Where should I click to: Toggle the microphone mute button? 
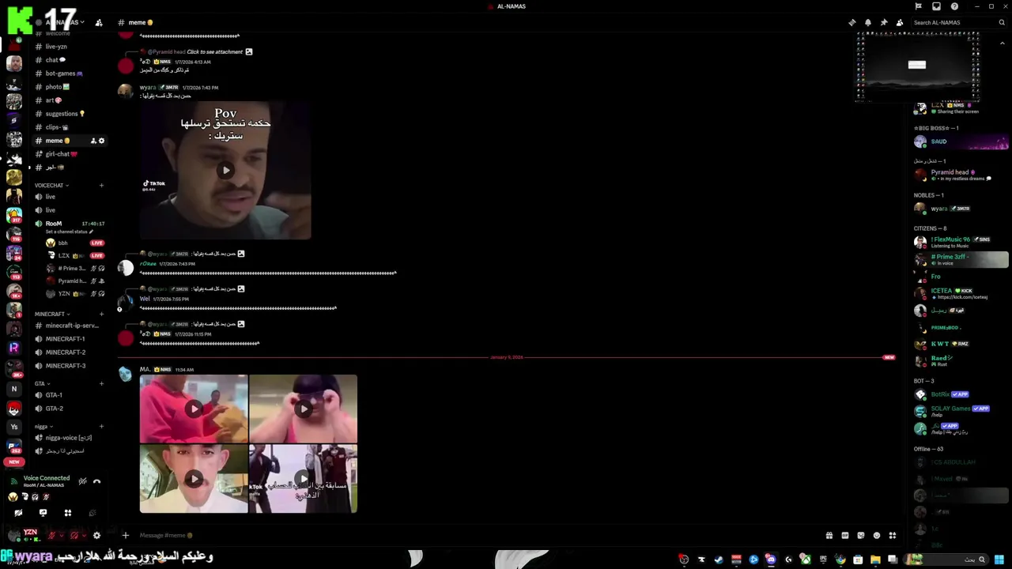pos(52,535)
